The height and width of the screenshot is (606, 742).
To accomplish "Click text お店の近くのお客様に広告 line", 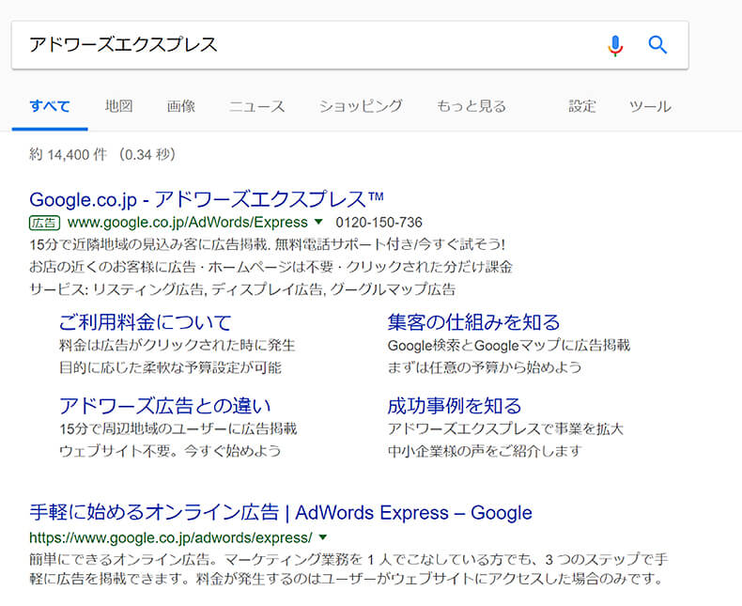I will click(271, 267).
